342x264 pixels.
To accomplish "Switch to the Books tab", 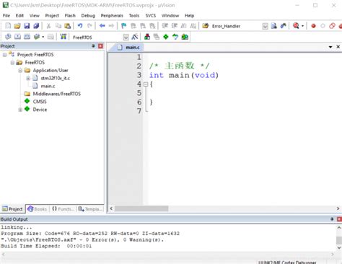I will (38, 209).
